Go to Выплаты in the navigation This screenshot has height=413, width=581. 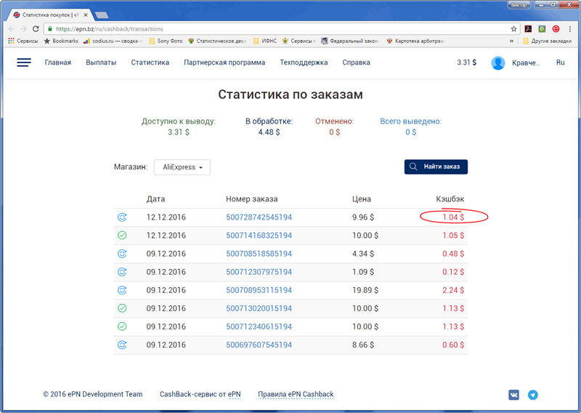coord(101,63)
